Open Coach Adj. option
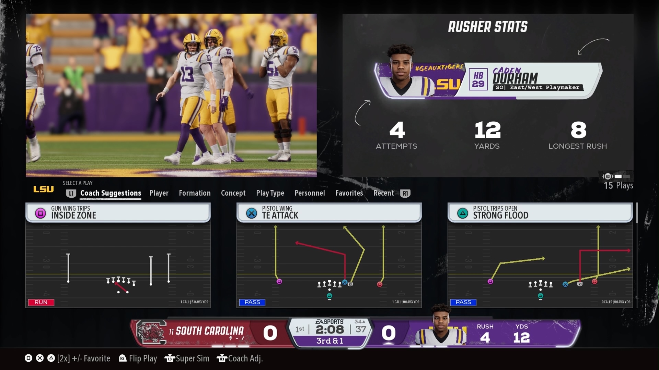Screen dimensions: 659x370 pos(245,358)
